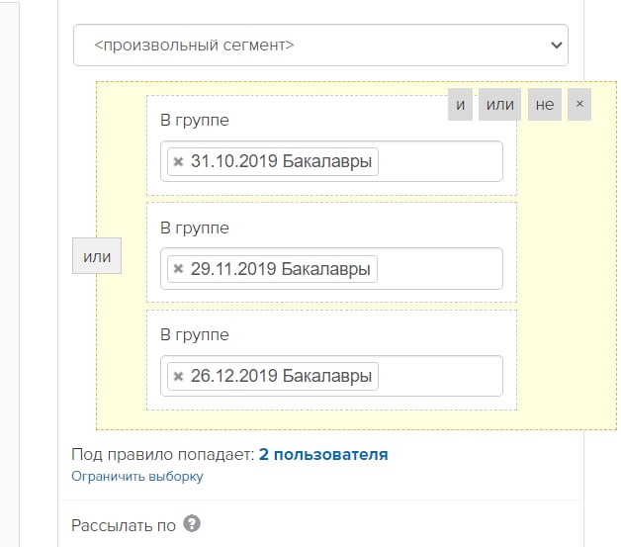The height and width of the screenshot is (547, 621).
Task: Remove the 29.11.2019 Бакалавры tag
Action: 178,269
